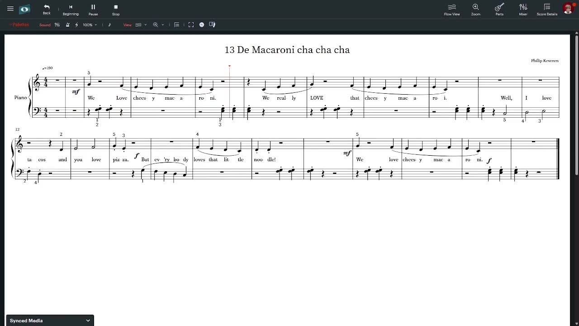This screenshot has height=326, width=579.
Task: Select the wavy view layout icon
Action: pyautogui.click(x=138, y=25)
